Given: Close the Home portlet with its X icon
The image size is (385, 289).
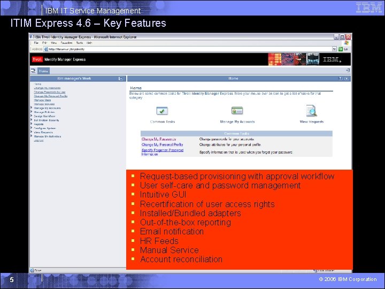Looking at the screenshot, I should [346, 78].
